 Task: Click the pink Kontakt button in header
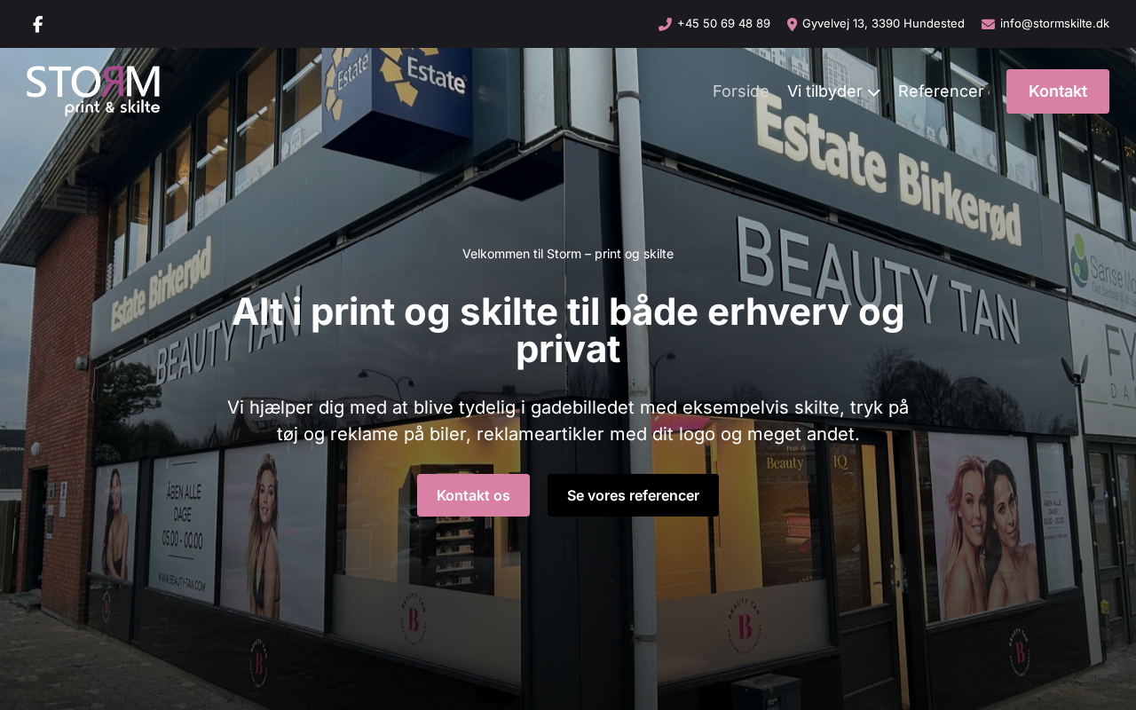1058,91
